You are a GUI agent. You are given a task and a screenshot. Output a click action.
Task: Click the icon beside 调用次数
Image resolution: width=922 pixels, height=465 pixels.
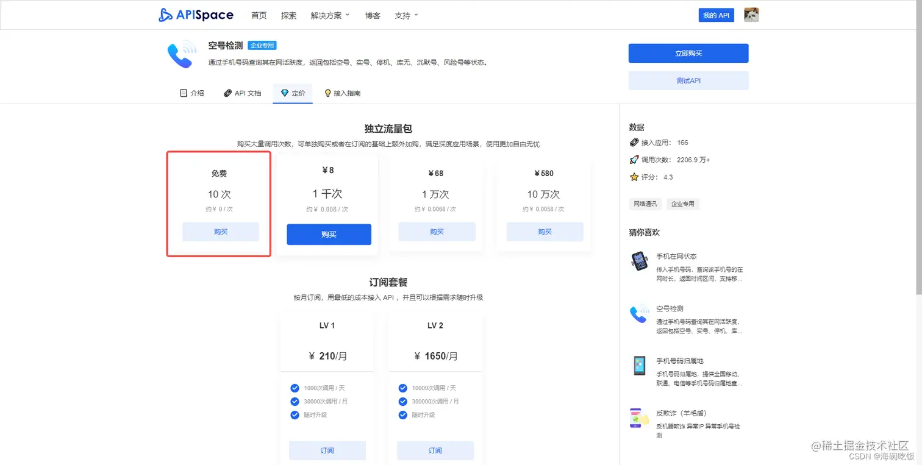click(634, 160)
